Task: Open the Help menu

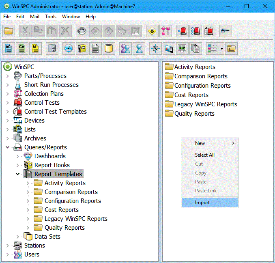Action: [90, 17]
